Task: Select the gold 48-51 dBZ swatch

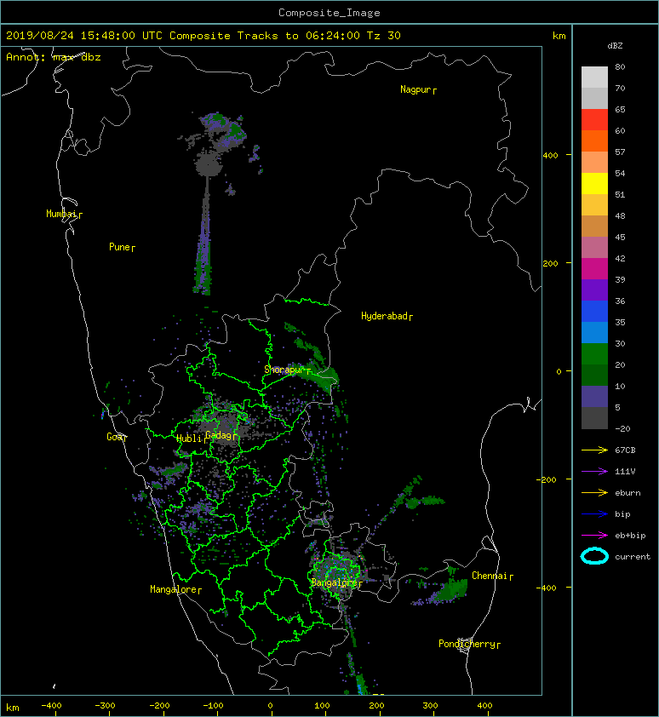Action: click(x=594, y=204)
